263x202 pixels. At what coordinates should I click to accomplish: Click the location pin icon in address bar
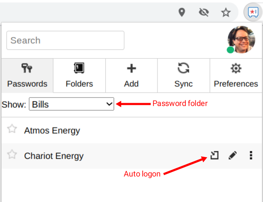(x=182, y=12)
